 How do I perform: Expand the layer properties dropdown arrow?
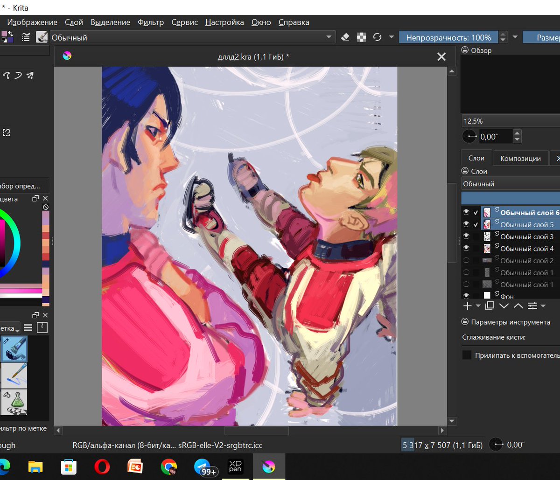pos(543,306)
